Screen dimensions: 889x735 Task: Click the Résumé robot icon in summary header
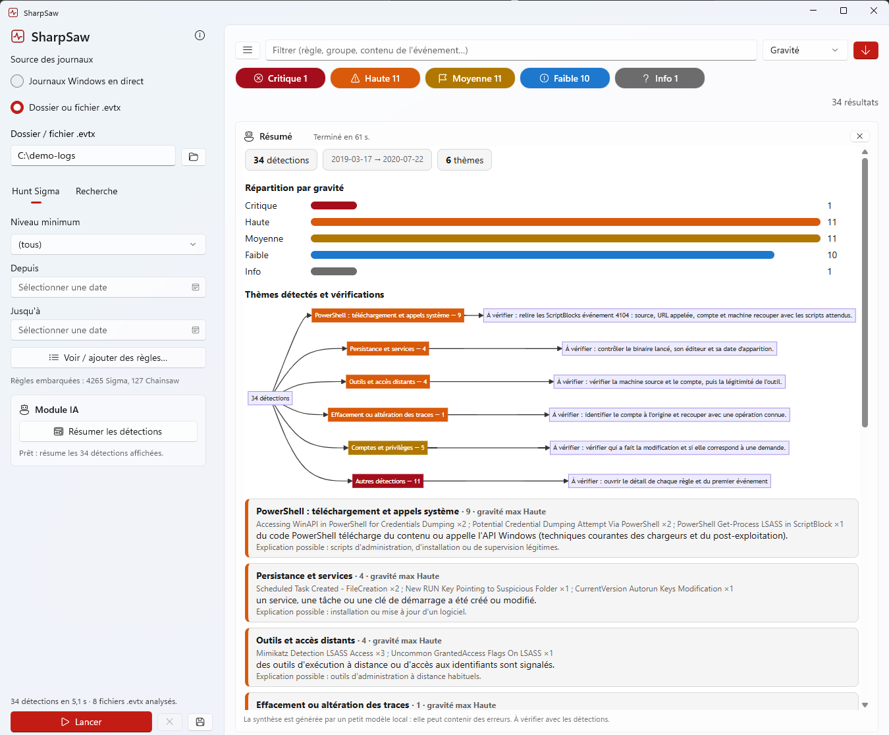pyautogui.click(x=249, y=136)
